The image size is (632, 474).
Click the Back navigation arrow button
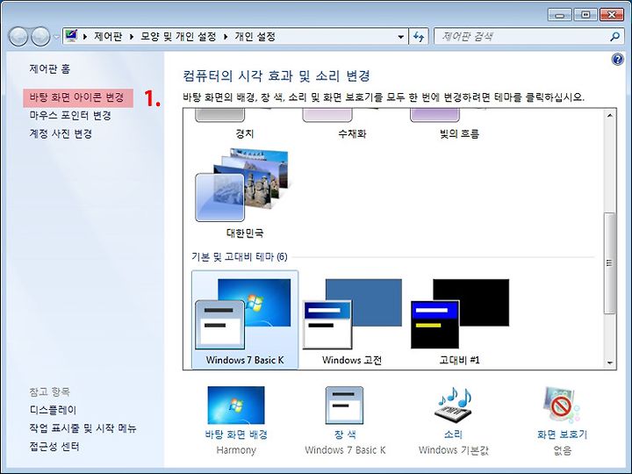pyautogui.click(x=18, y=37)
